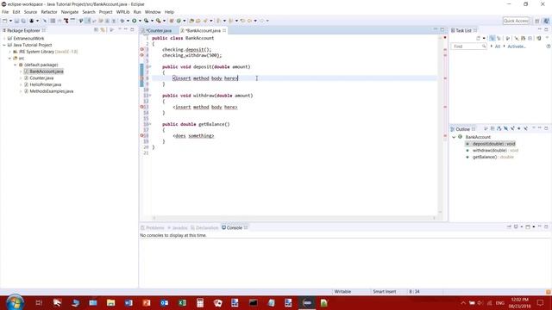Switch to the Declaration tab
Screen dimensions: 552x310
pyautogui.click(x=204, y=227)
